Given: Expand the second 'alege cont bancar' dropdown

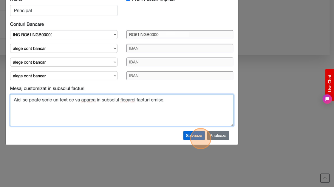Looking at the screenshot, I should (x=64, y=48).
